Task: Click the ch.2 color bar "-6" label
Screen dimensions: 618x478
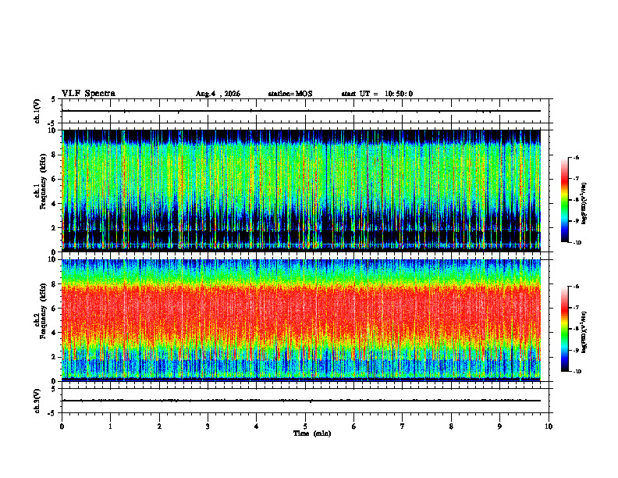Action: pyautogui.click(x=577, y=287)
